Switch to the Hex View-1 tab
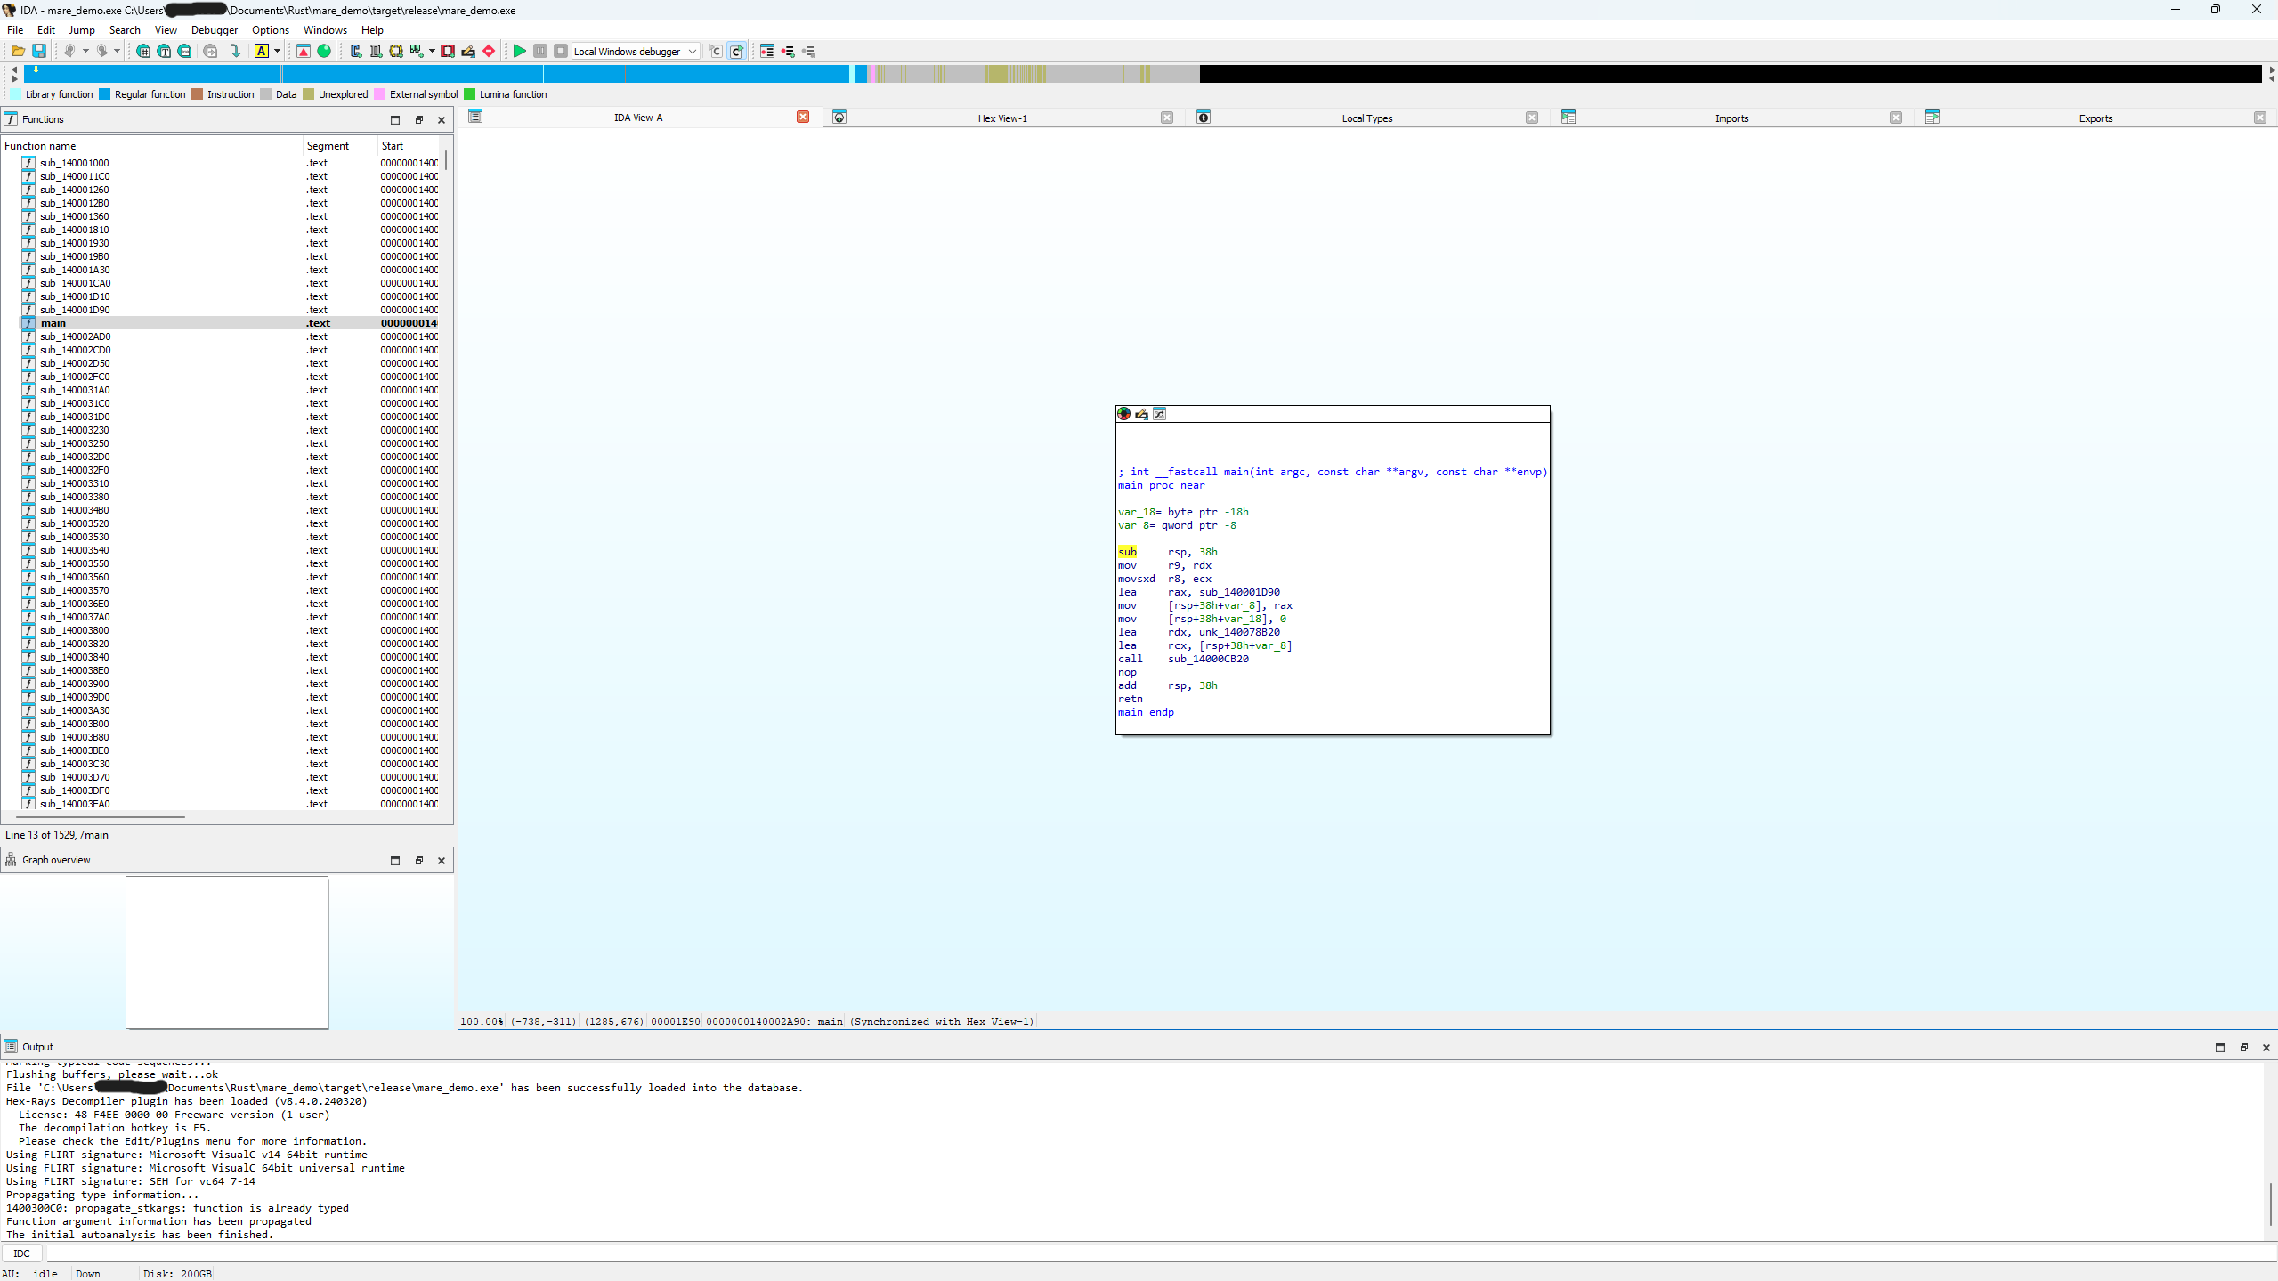The width and height of the screenshot is (2278, 1281). tap(1001, 118)
